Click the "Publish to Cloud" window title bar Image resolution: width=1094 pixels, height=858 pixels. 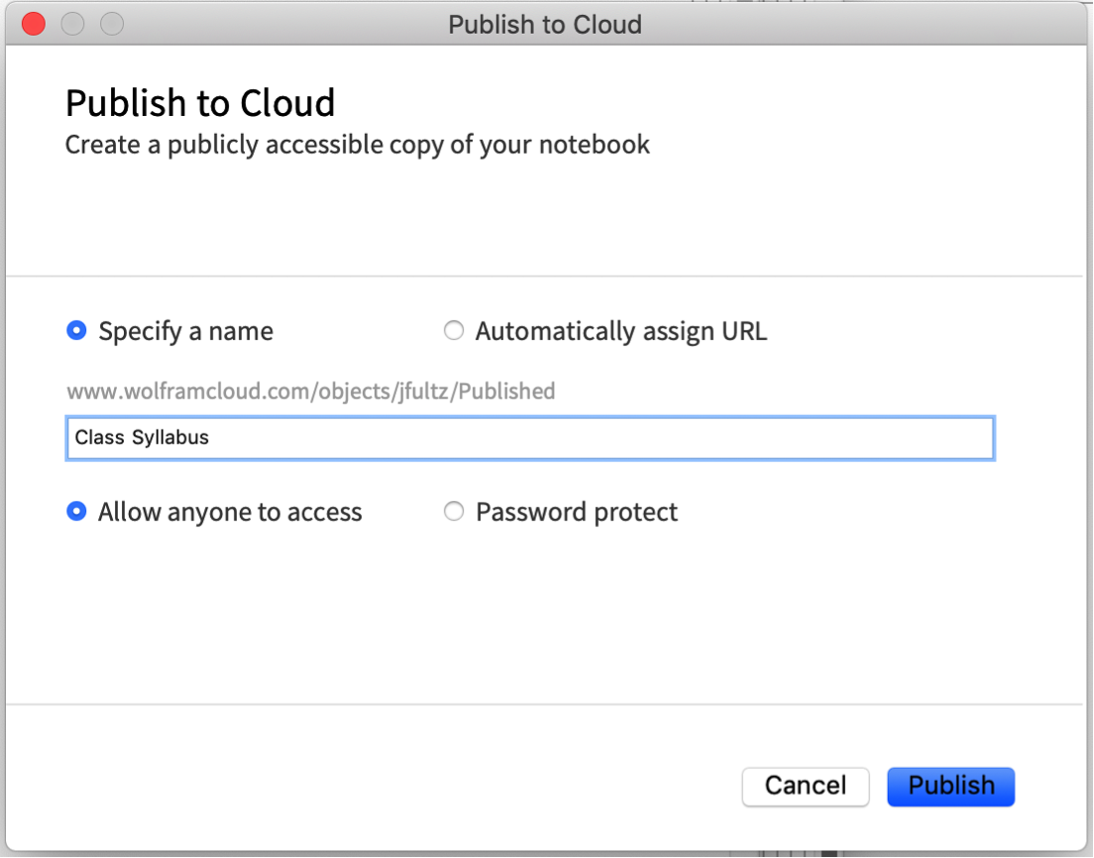[545, 24]
